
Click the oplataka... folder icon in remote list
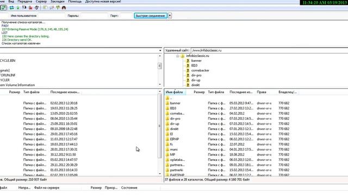167,160
